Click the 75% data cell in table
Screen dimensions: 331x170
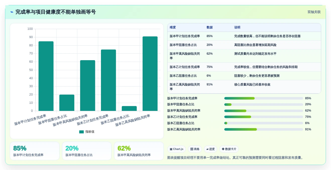pos(210,67)
